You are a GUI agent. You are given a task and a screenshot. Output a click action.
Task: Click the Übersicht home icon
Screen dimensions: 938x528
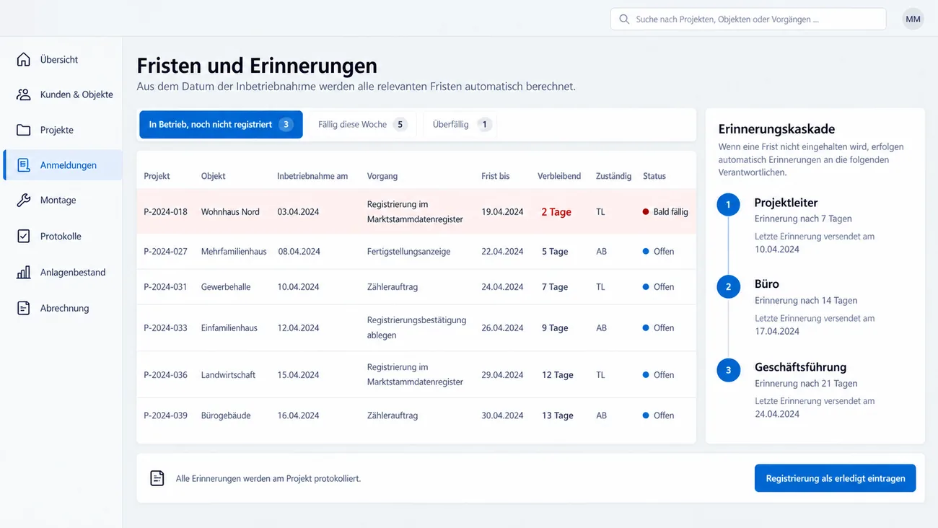[x=24, y=59]
